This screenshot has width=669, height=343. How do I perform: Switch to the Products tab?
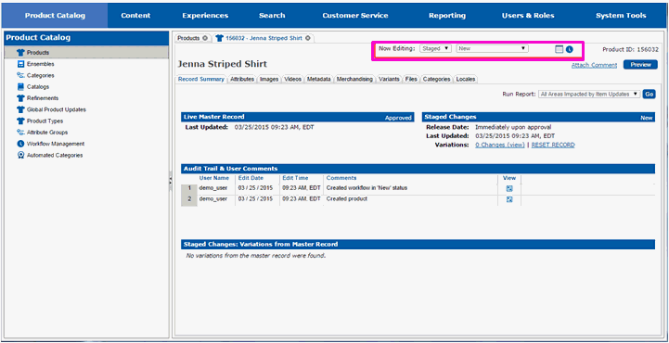(x=188, y=38)
